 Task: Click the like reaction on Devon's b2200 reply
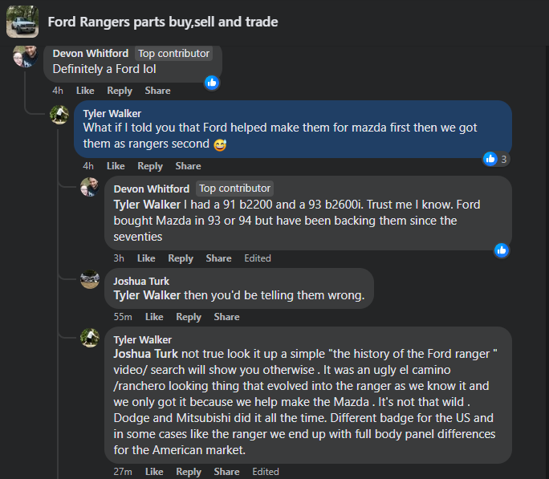502,250
